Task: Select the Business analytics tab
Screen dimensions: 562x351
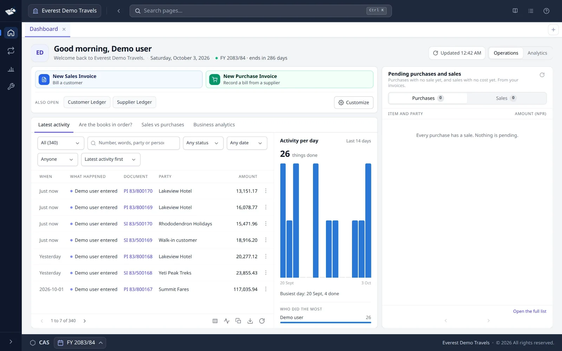Action: click(x=214, y=125)
